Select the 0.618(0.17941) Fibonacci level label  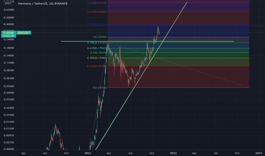point(97,48)
